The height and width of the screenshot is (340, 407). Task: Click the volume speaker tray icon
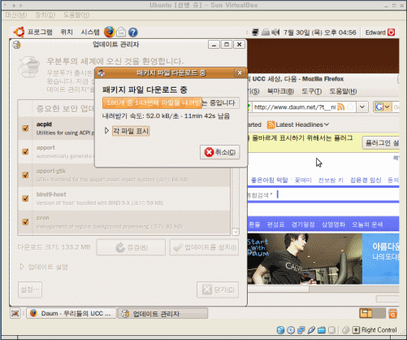[x=275, y=33]
